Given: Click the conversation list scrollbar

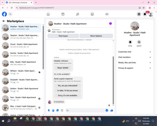Looking at the screenshot, I should [x=43, y=48].
